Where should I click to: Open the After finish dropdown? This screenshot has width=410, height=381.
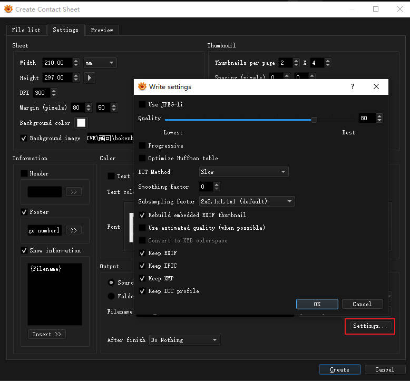coord(184,340)
